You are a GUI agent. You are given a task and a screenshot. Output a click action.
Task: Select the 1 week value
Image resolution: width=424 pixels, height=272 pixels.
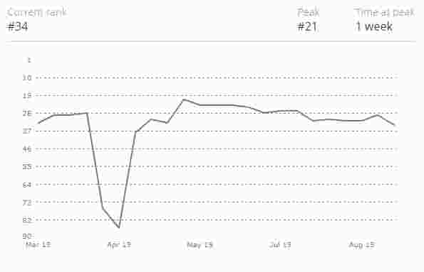point(374,26)
